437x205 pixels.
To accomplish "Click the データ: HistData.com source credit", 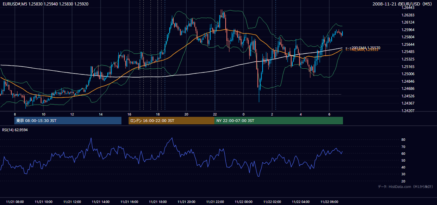I will tap(406, 187).
